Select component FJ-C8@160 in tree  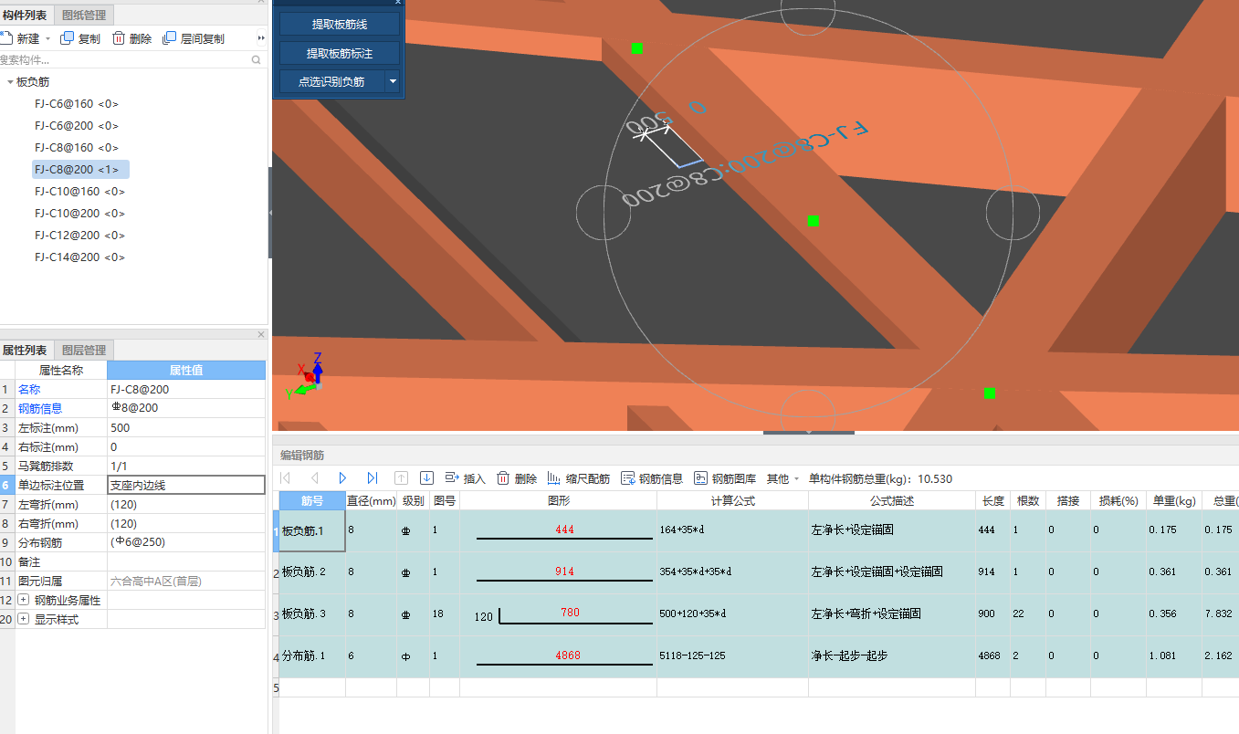click(x=77, y=147)
